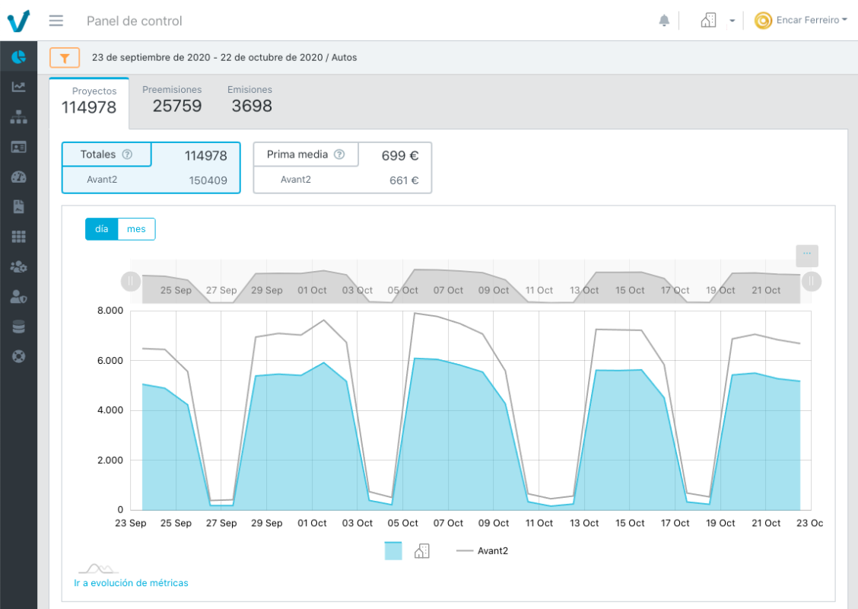Toggle the Avant2 series in chart legend
The image size is (858, 609).
tap(483, 550)
